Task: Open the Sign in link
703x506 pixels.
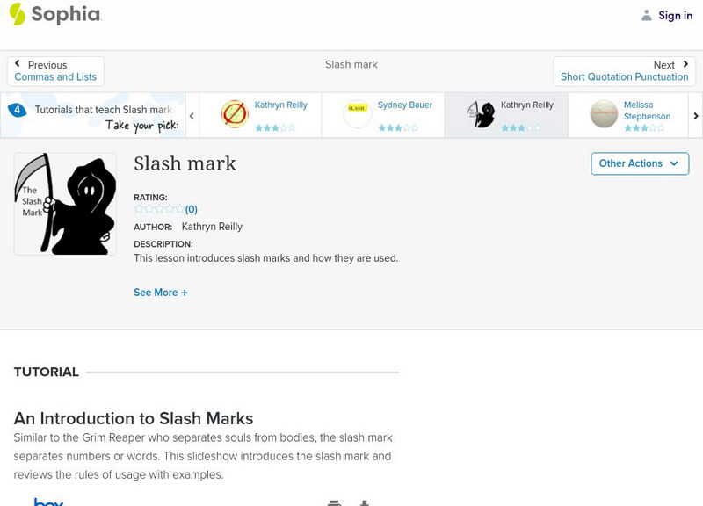Action: (x=675, y=15)
